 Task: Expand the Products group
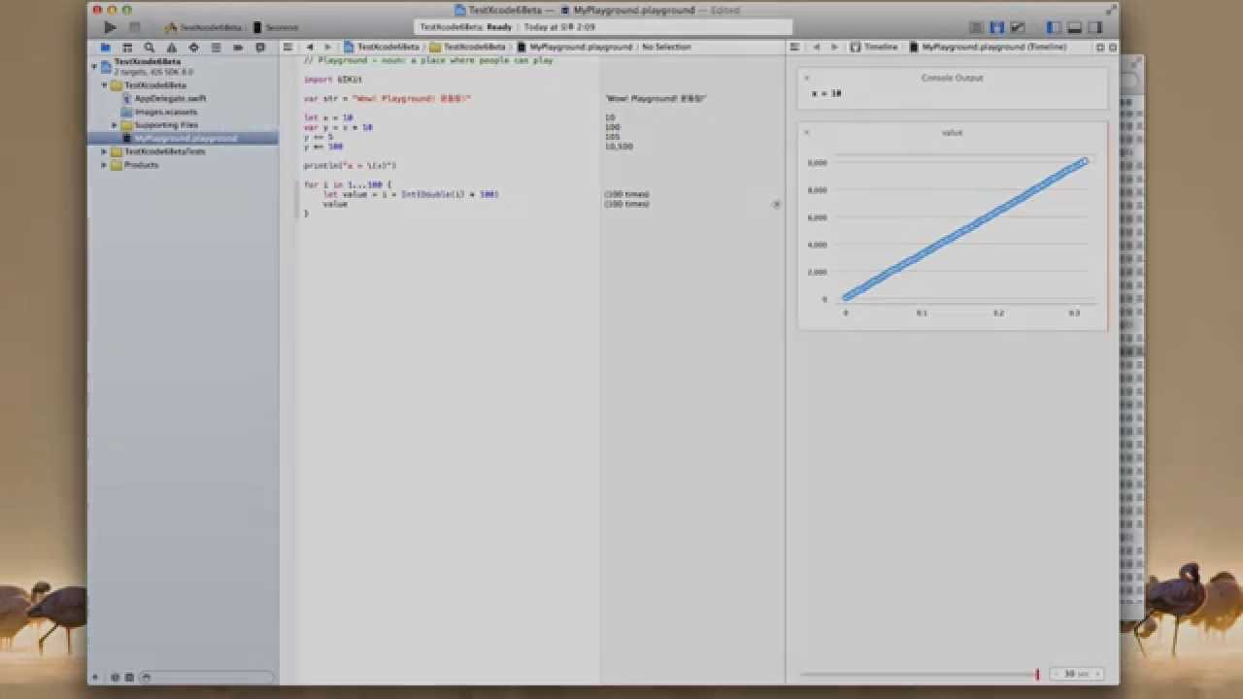click(105, 165)
